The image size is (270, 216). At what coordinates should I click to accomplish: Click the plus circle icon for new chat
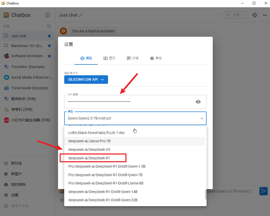click(6, 163)
